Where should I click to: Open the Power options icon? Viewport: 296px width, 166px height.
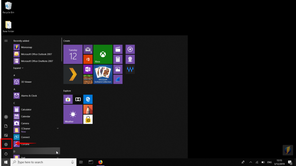tap(6, 154)
